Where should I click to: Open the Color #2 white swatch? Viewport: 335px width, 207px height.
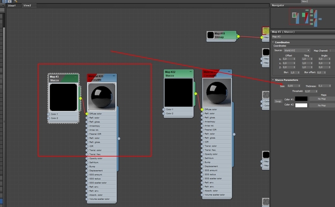pyautogui.click(x=301, y=105)
